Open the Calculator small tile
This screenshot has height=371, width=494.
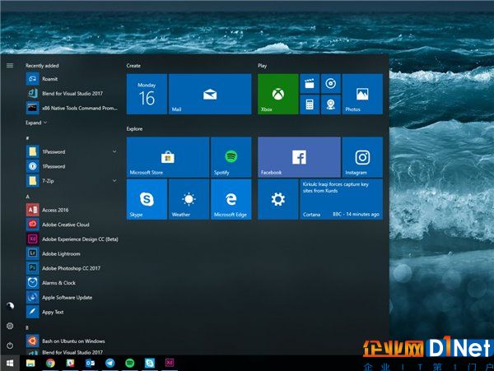point(310,104)
